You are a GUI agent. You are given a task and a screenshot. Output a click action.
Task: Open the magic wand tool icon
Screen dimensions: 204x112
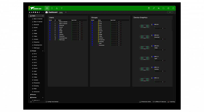[154, 8]
